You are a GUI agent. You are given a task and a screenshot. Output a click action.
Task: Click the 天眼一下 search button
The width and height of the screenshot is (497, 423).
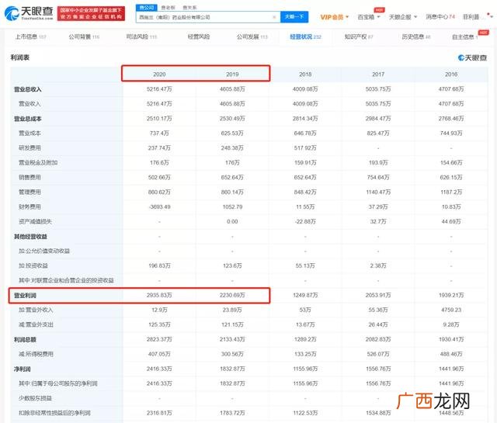(294, 17)
